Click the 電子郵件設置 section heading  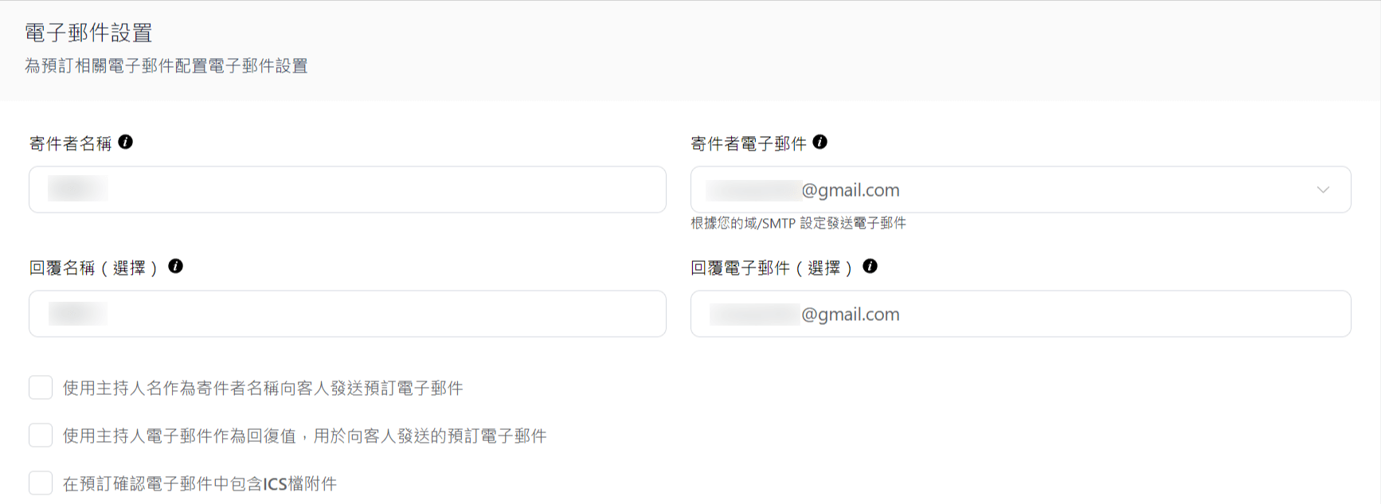pos(88,33)
